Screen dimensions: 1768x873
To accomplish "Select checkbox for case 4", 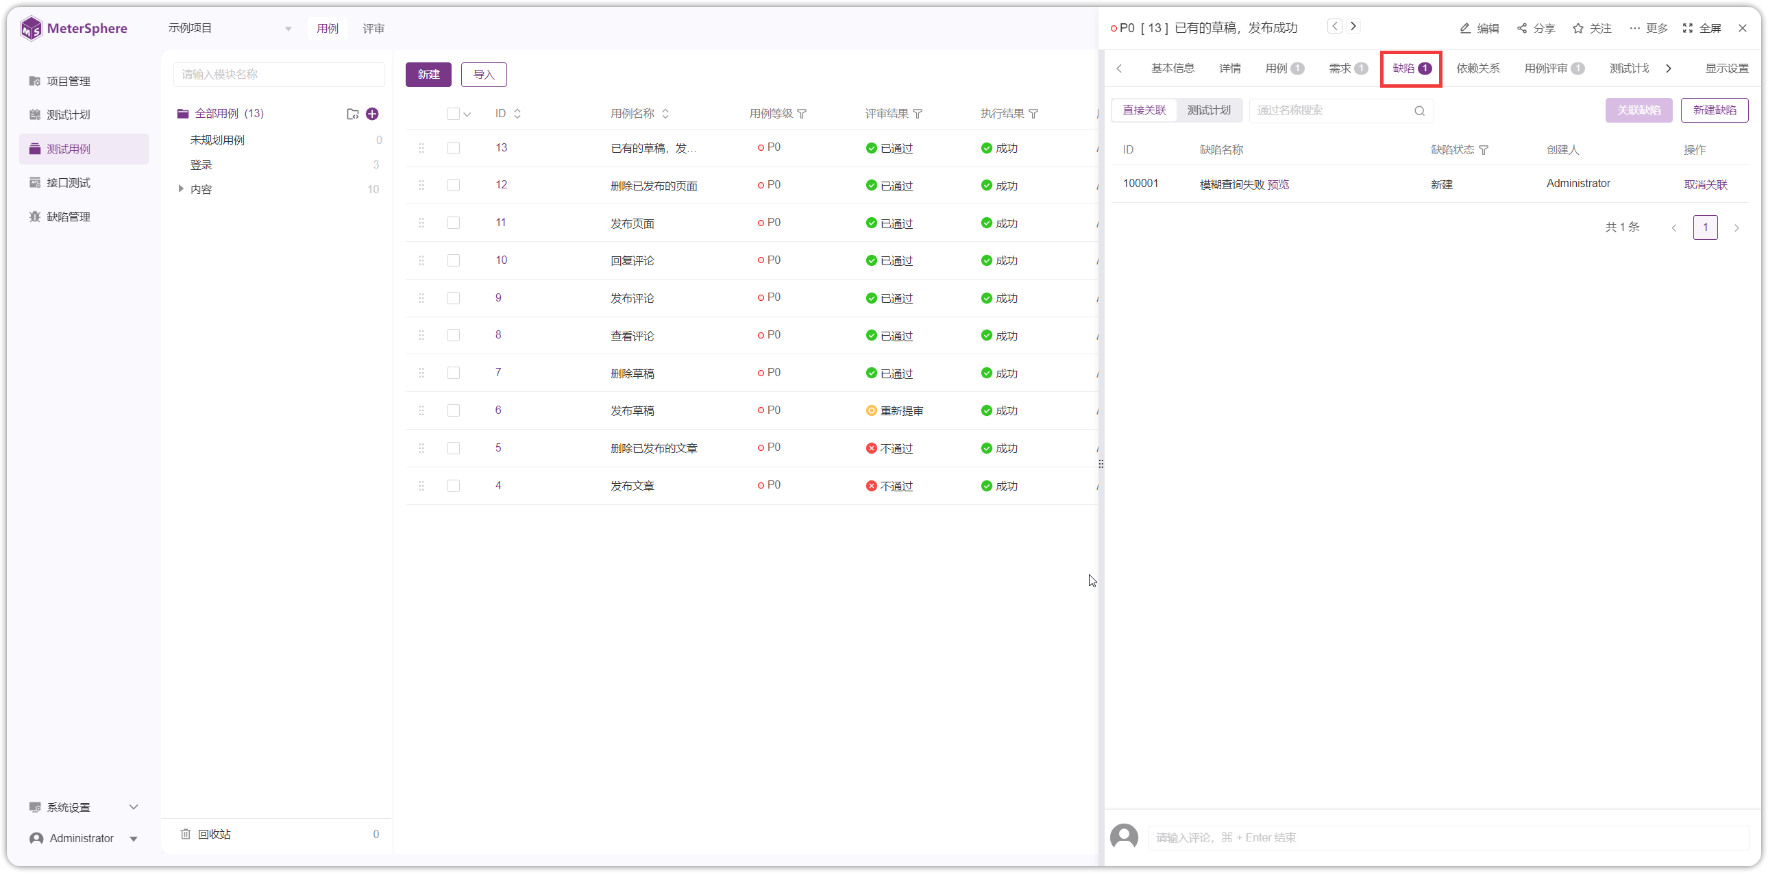I will (454, 486).
